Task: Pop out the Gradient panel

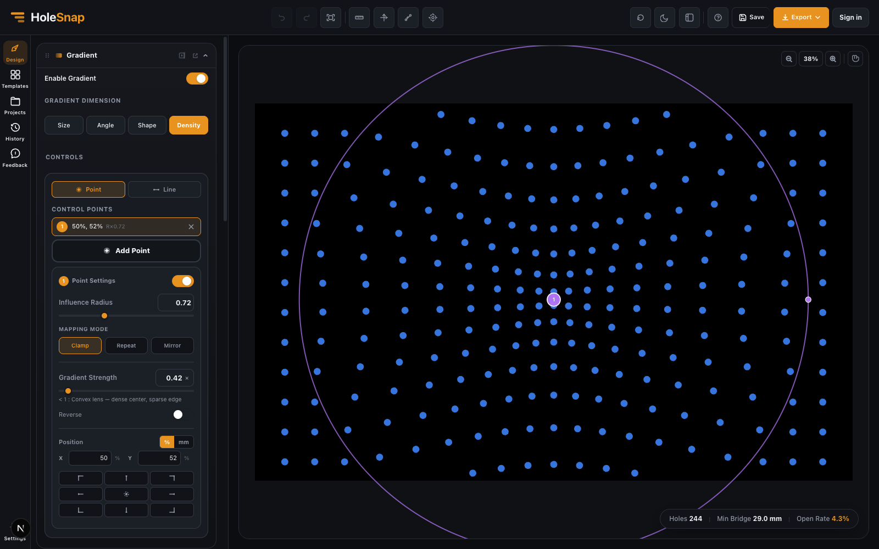Action: (x=195, y=55)
